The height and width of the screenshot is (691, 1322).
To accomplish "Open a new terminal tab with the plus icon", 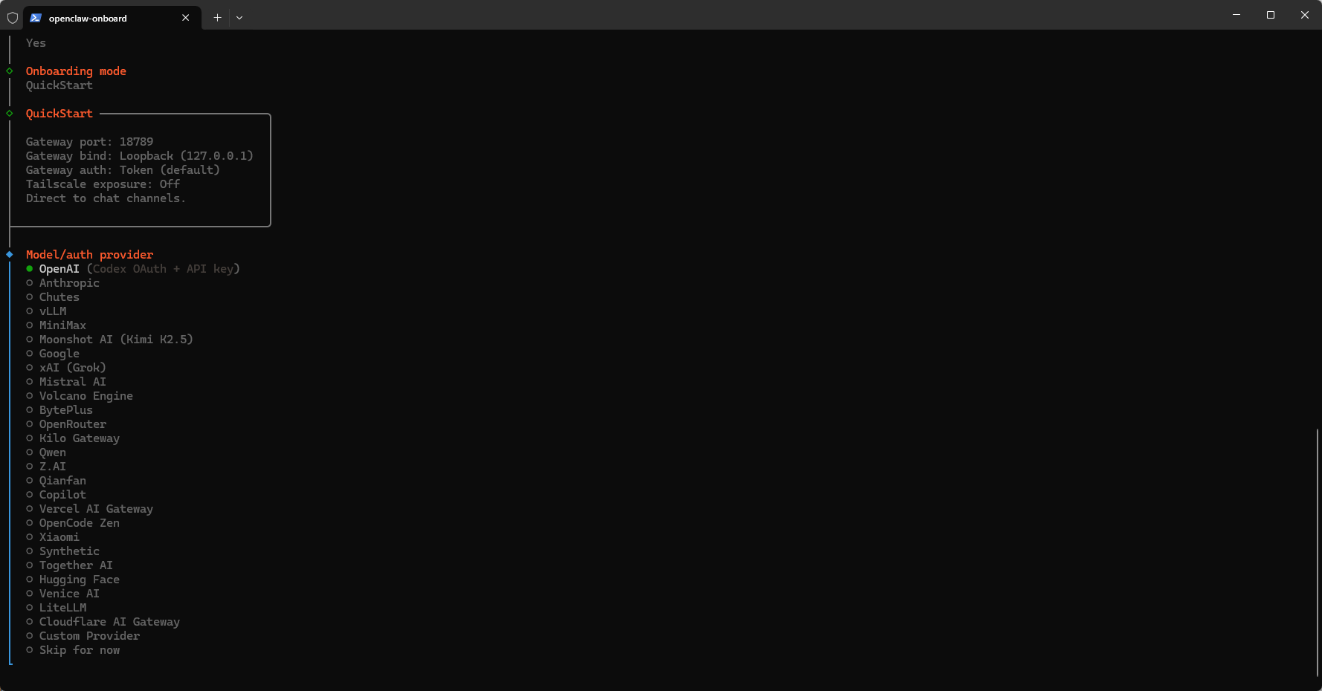I will (217, 18).
